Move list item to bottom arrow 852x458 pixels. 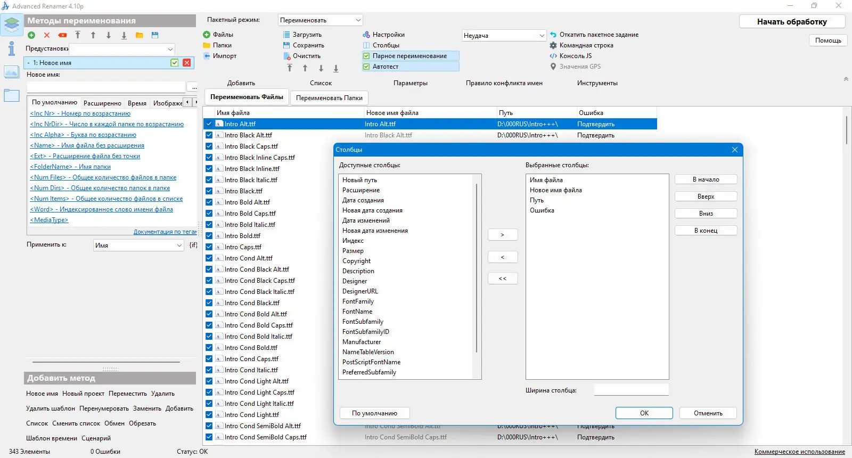point(336,68)
